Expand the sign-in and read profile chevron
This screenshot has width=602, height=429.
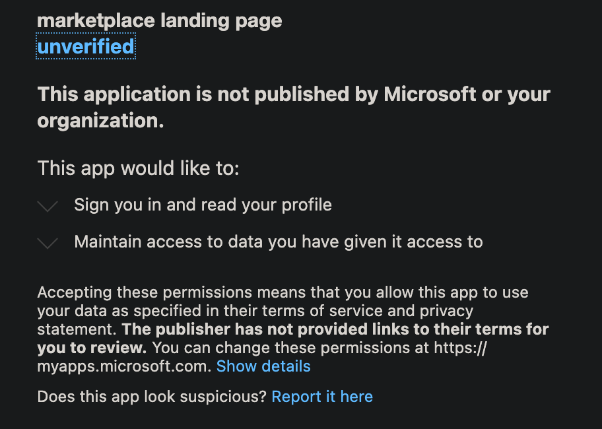pyautogui.click(x=48, y=207)
